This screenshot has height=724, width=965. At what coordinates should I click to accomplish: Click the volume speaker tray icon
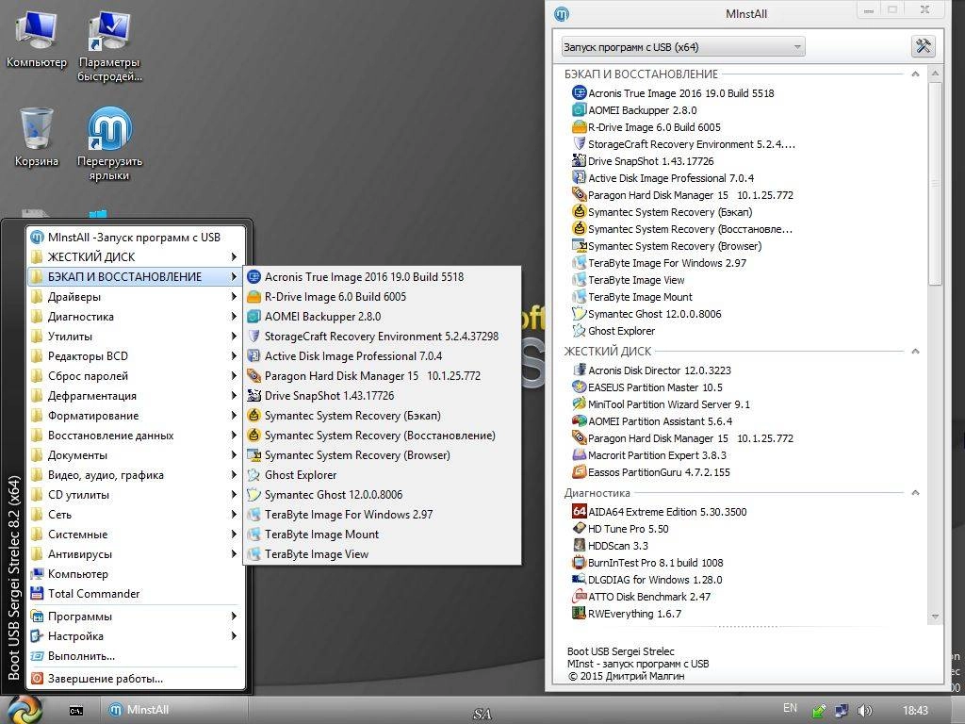(864, 711)
